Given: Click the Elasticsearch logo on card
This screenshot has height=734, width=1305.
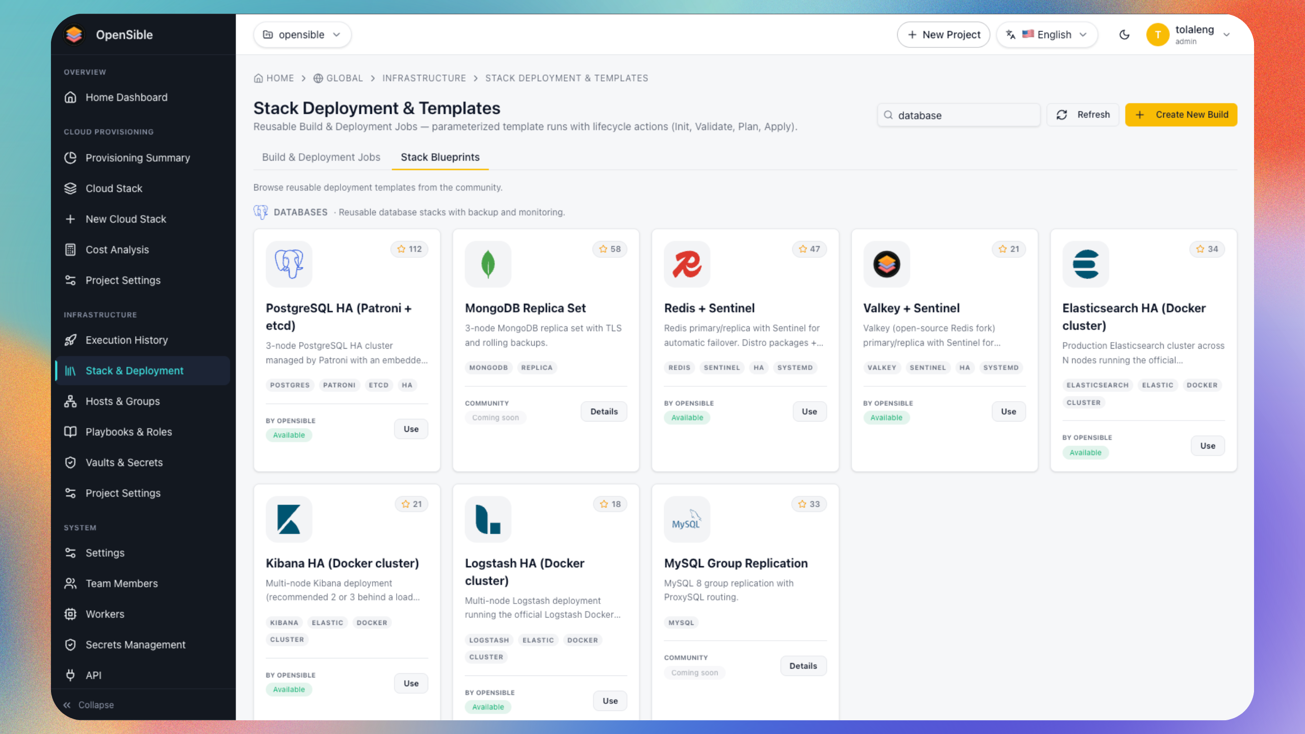Looking at the screenshot, I should pos(1085,264).
